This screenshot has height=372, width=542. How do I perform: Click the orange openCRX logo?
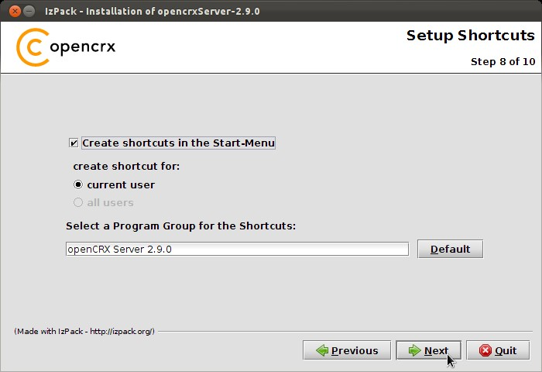tap(33, 47)
